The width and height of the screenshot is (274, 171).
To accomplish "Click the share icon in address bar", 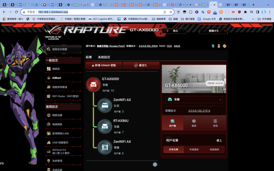I will pyautogui.click(x=165, y=12).
